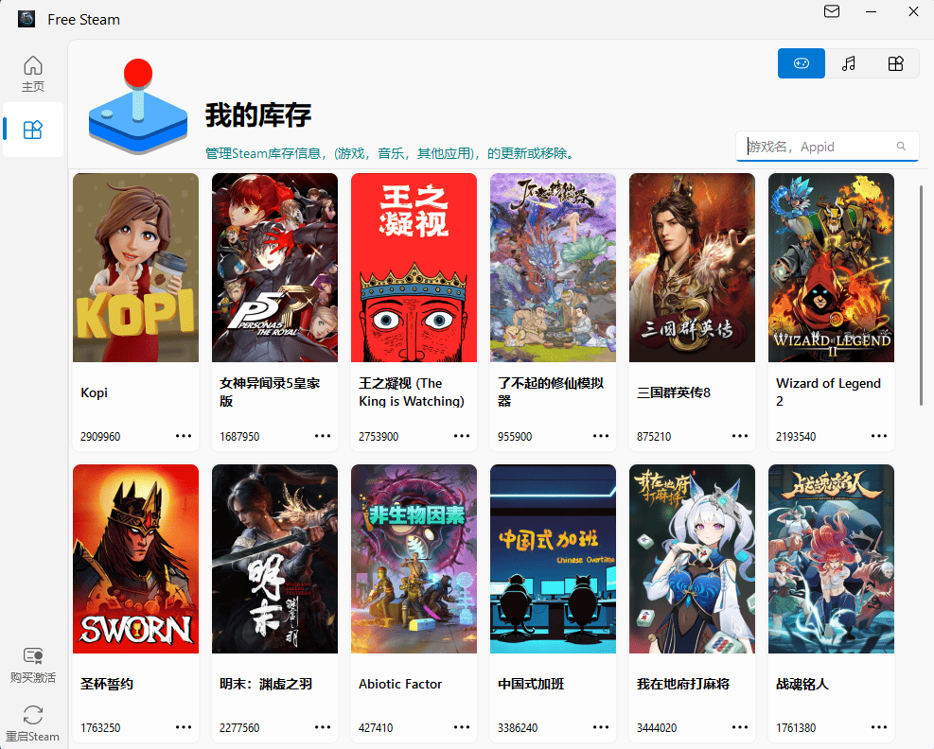Open more options for Wizard of Legend 2
The height and width of the screenshot is (749, 934).
[879, 436]
